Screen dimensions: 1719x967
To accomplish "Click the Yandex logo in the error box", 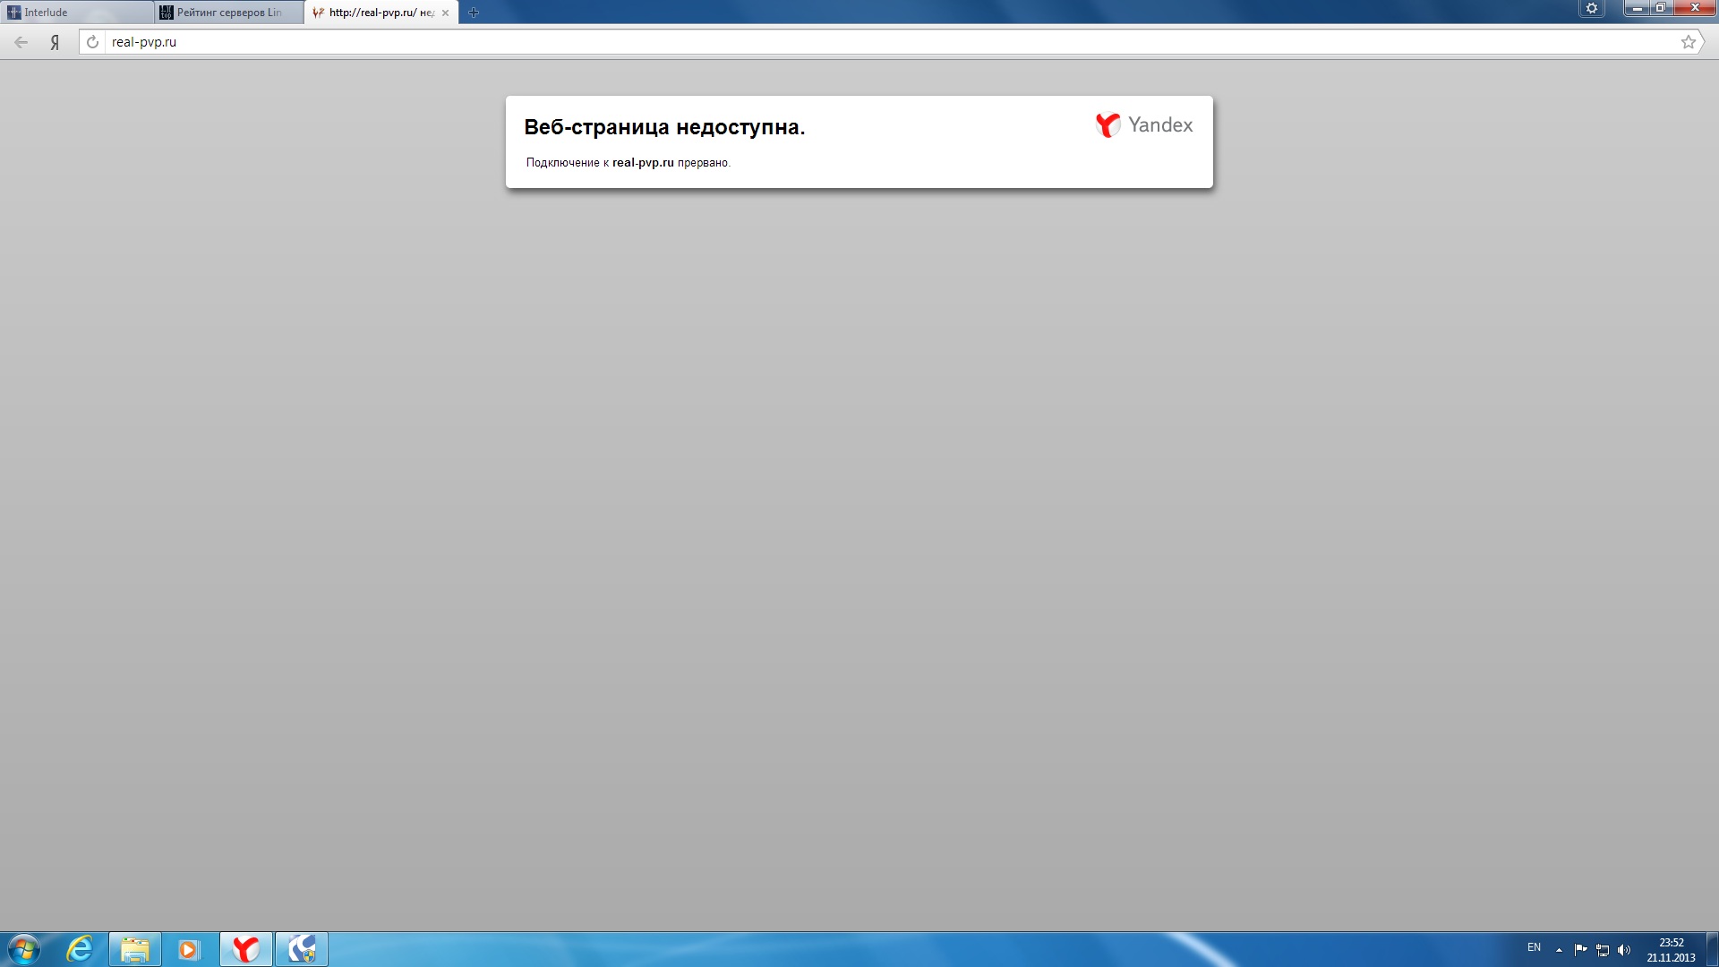I will coord(1144,125).
